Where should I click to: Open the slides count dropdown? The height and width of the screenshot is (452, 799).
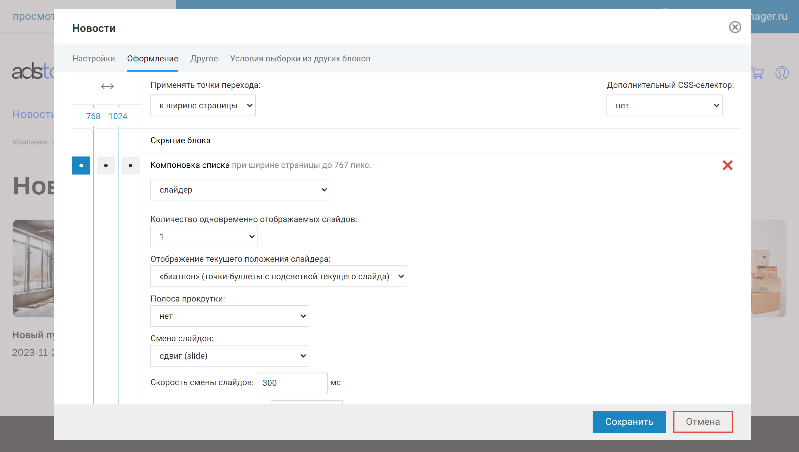point(204,237)
